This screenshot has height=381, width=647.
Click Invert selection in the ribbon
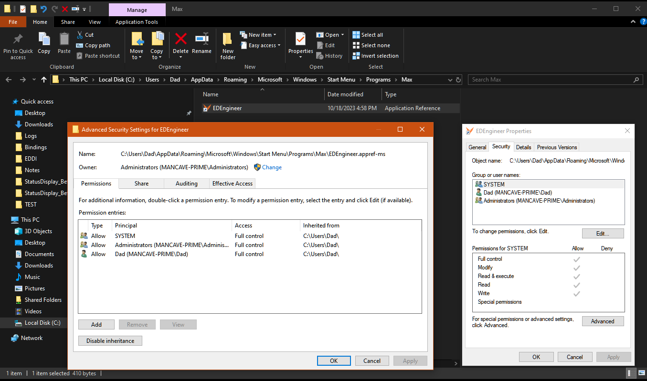375,56
